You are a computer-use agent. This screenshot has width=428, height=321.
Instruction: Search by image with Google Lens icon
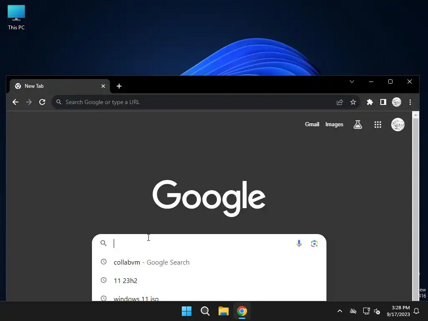314,243
